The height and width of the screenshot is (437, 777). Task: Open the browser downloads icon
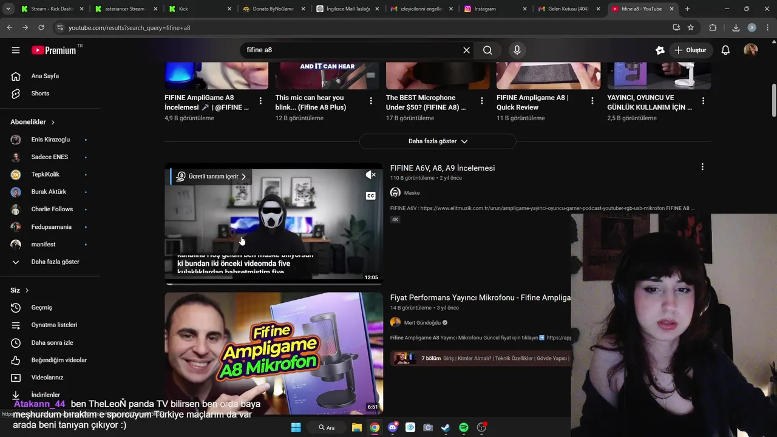coord(736,27)
